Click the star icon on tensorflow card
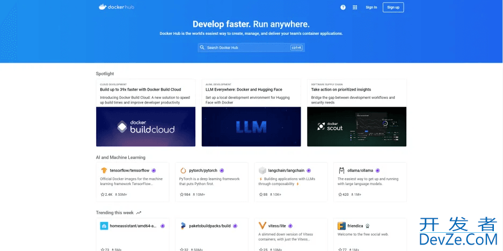This screenshot has height=251, width=503. pos(103,194)
